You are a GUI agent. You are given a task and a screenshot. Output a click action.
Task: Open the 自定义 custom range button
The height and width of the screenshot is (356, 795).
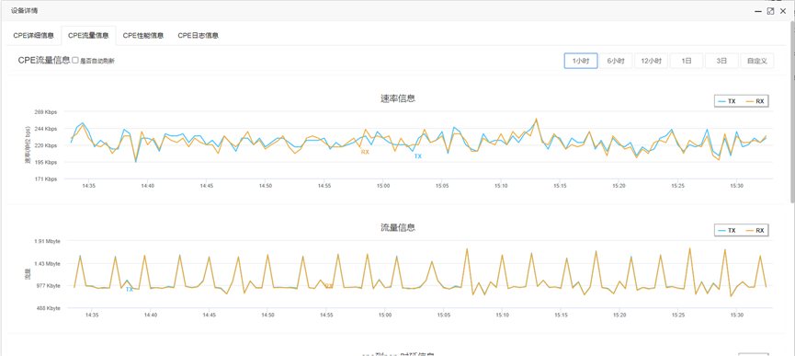point(757,61)
